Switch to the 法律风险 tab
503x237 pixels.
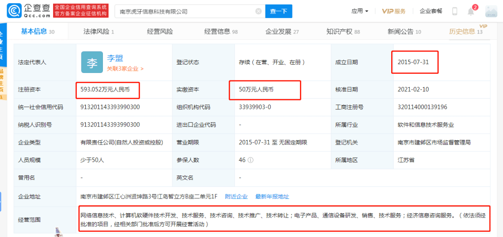(99, 32)
